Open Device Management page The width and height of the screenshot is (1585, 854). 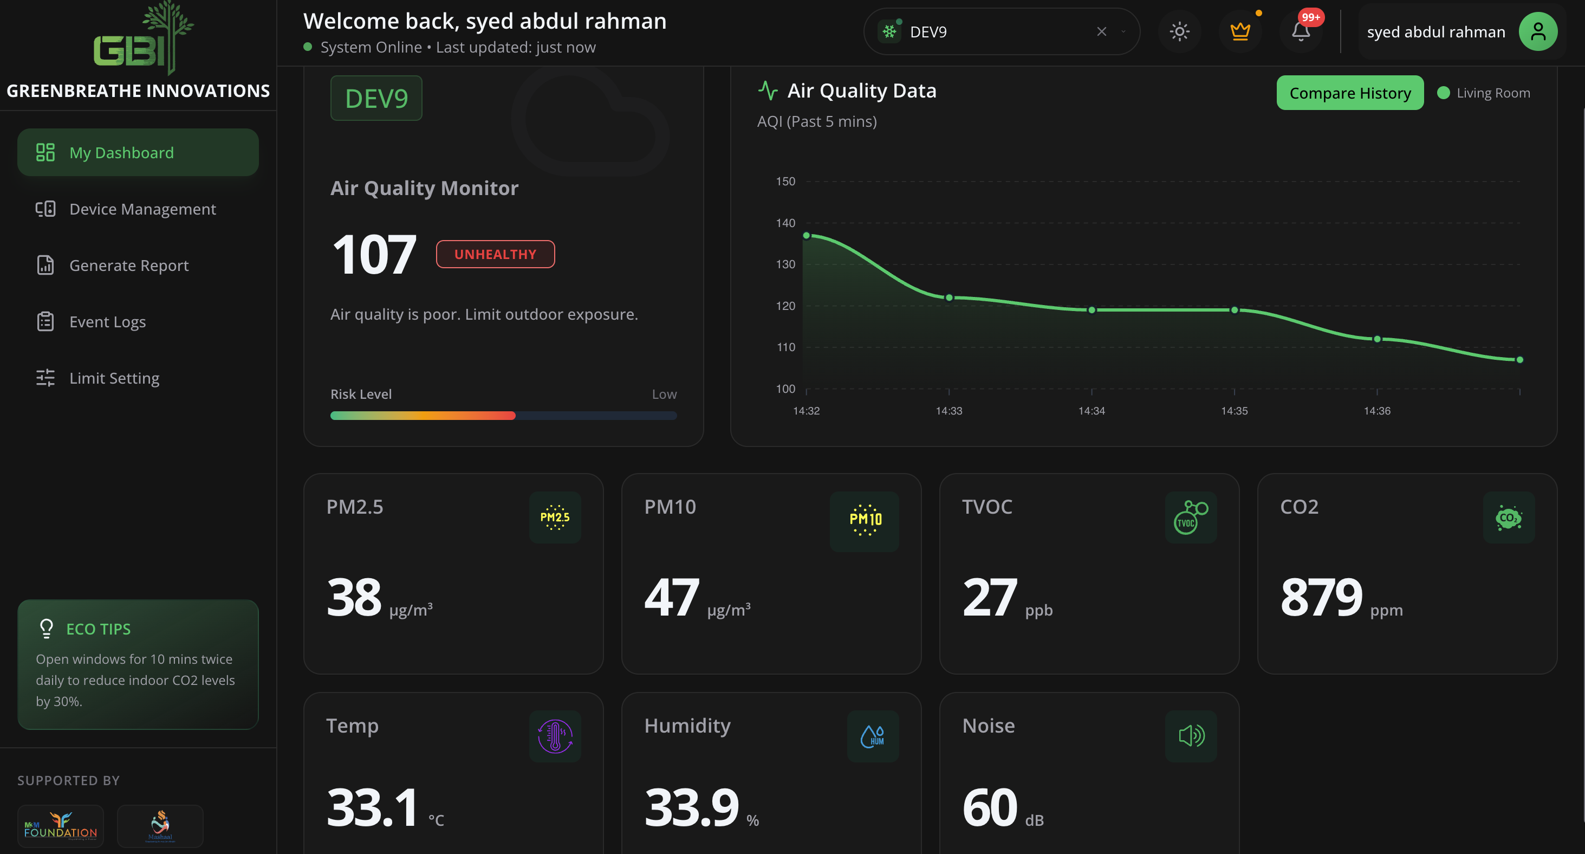[x=138, y=209]
